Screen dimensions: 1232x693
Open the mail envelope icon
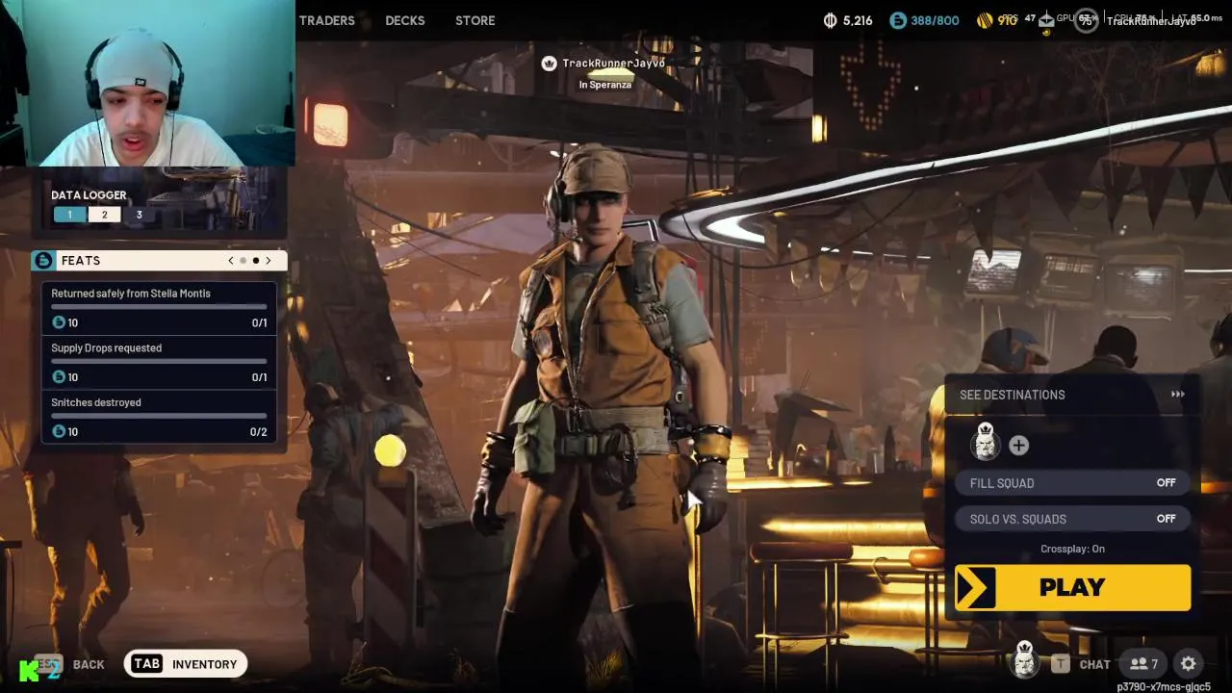coord(1046,21)
